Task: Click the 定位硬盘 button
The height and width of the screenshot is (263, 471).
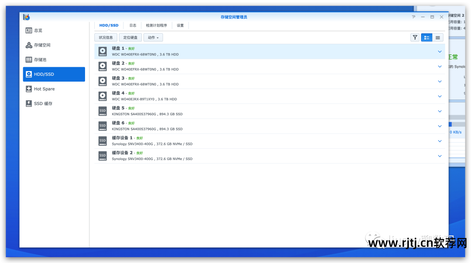Action: point(130,38)
